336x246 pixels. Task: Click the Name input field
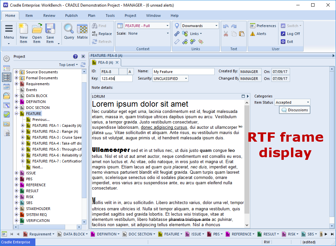184,71
